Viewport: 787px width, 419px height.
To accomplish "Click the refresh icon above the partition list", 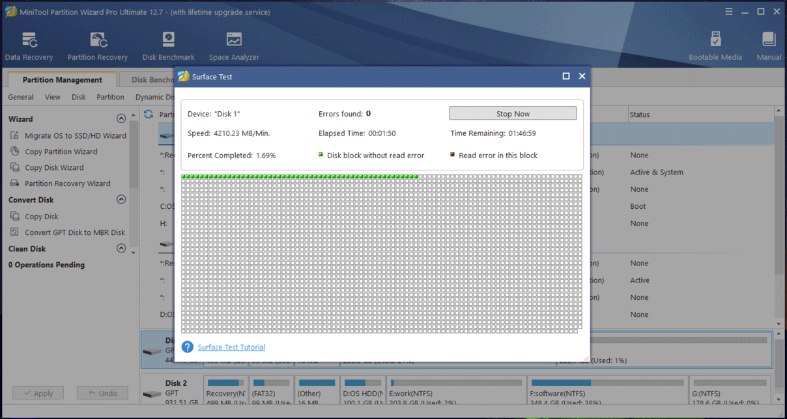I will tap(149, 115).
